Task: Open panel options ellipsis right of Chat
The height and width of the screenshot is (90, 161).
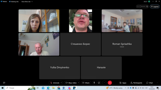Action: pos(157,83)
